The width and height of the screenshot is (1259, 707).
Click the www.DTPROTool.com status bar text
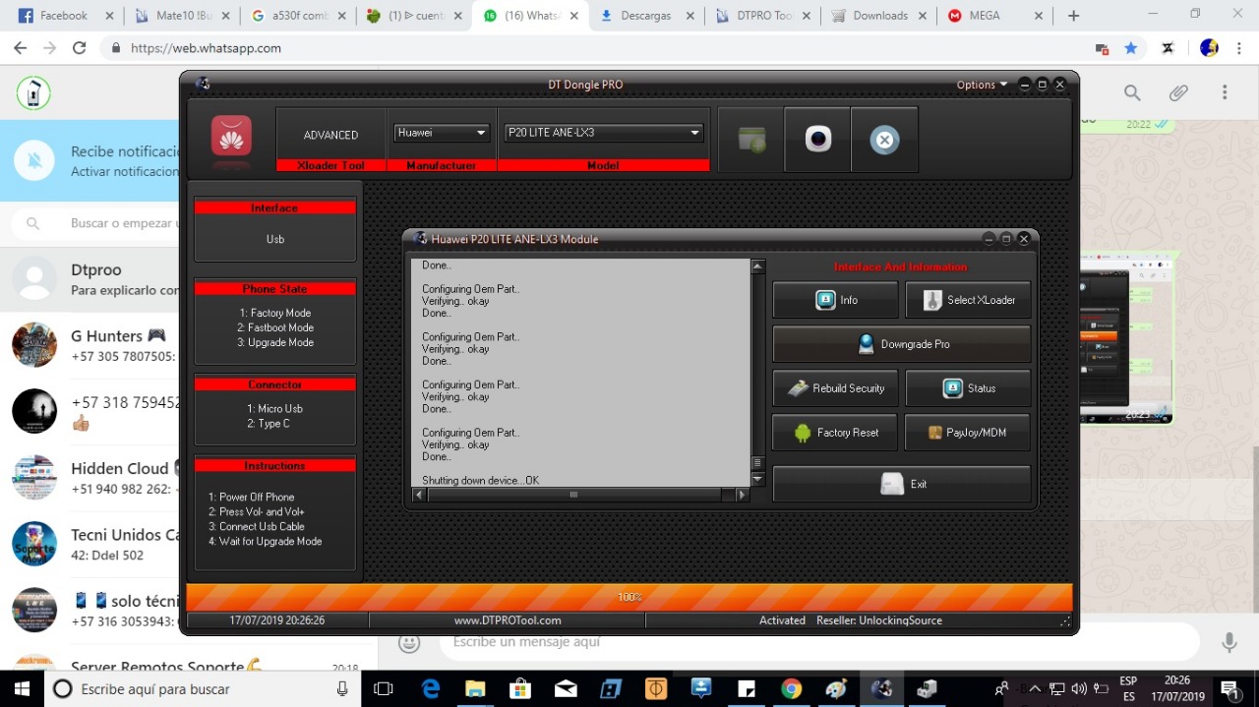[x=508, y=620]
